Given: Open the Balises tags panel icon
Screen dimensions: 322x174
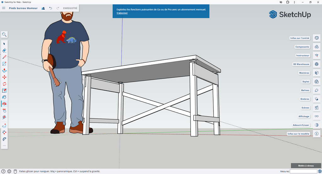Looking at the screenshot, I should click(x=317, y=90).
